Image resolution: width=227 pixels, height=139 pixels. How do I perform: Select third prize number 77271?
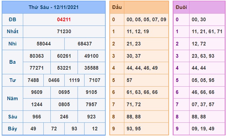[37, 68]
